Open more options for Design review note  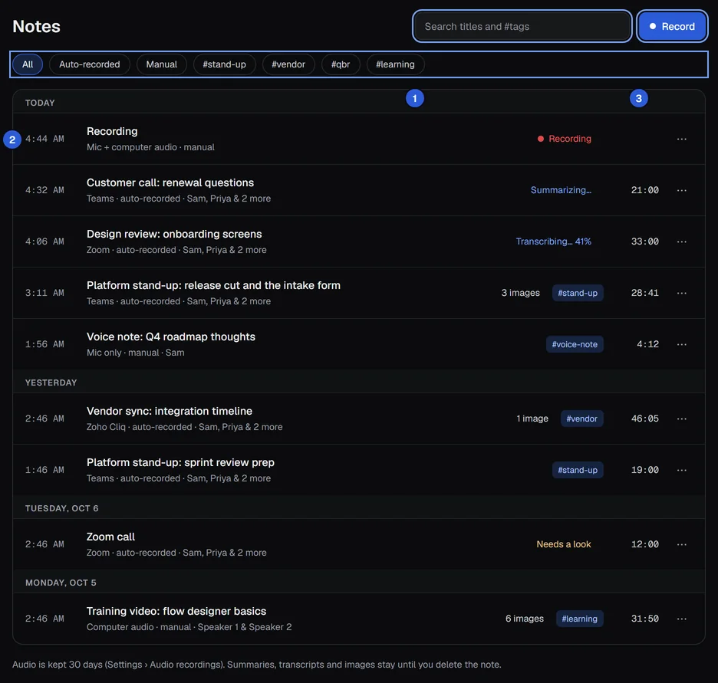click(681, 241)
